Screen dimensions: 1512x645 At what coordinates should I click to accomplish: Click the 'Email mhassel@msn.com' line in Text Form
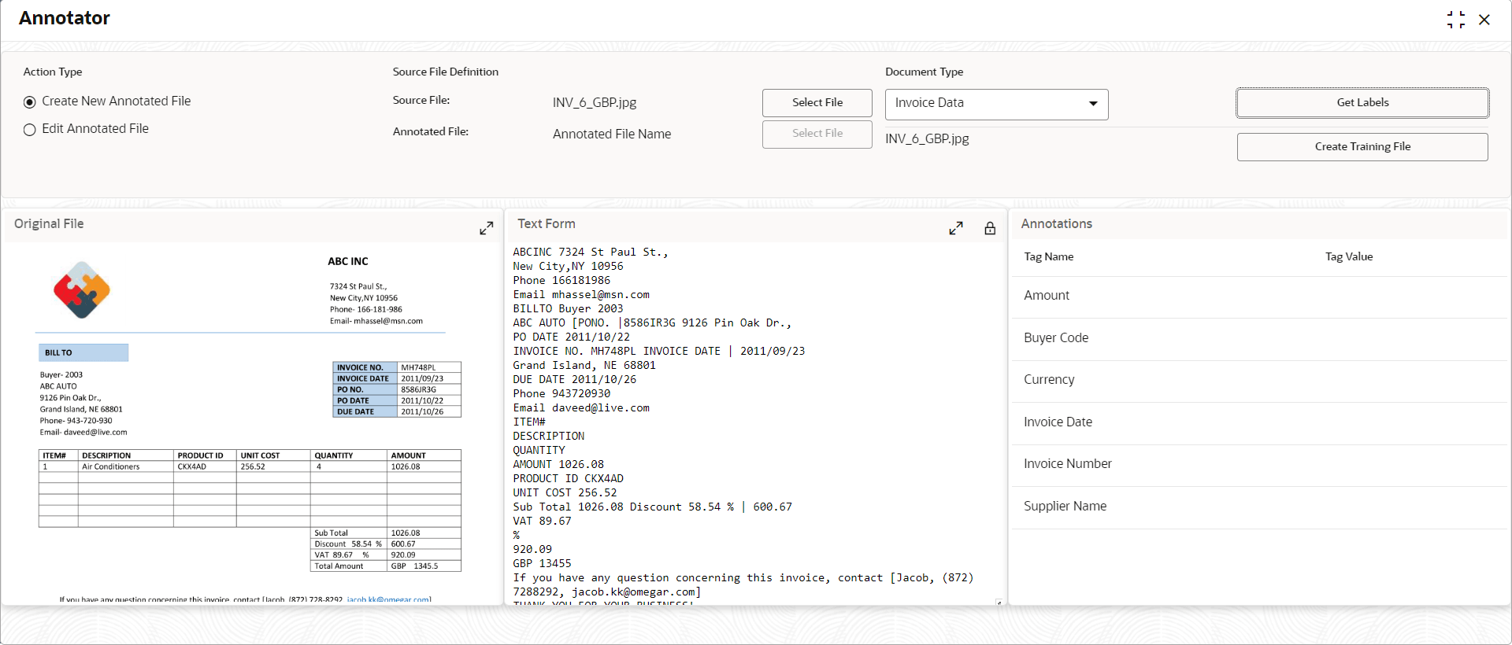click(581, 295)
